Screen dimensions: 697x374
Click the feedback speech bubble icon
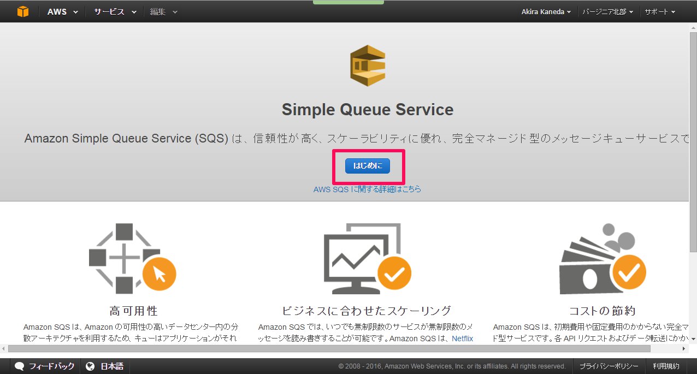(20, 366)
